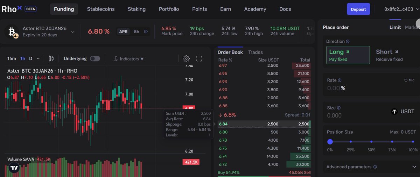The width and height of the screenshot is (420, 177).
Task: Open the Indicators menu
Action: 129,59
